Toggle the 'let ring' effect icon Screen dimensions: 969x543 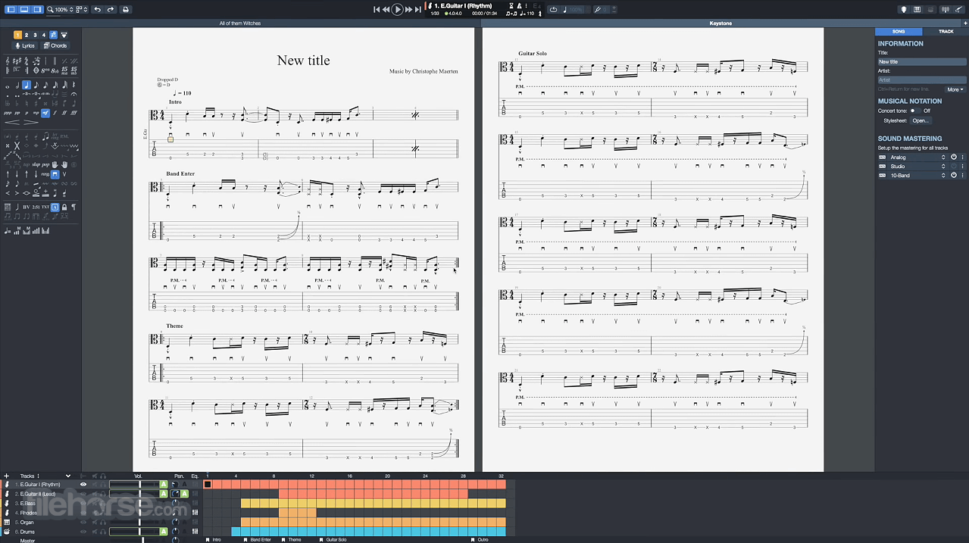tap(55, 136)
